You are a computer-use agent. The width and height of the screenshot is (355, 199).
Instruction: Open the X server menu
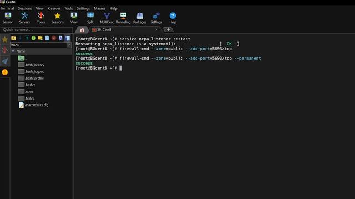click(x=54, y=8)
